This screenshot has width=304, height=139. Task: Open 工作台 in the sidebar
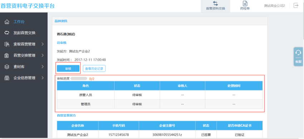pos(19,22)
